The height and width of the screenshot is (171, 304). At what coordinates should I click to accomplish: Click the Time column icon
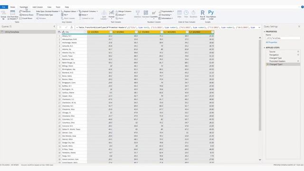[x=186, y=13]
